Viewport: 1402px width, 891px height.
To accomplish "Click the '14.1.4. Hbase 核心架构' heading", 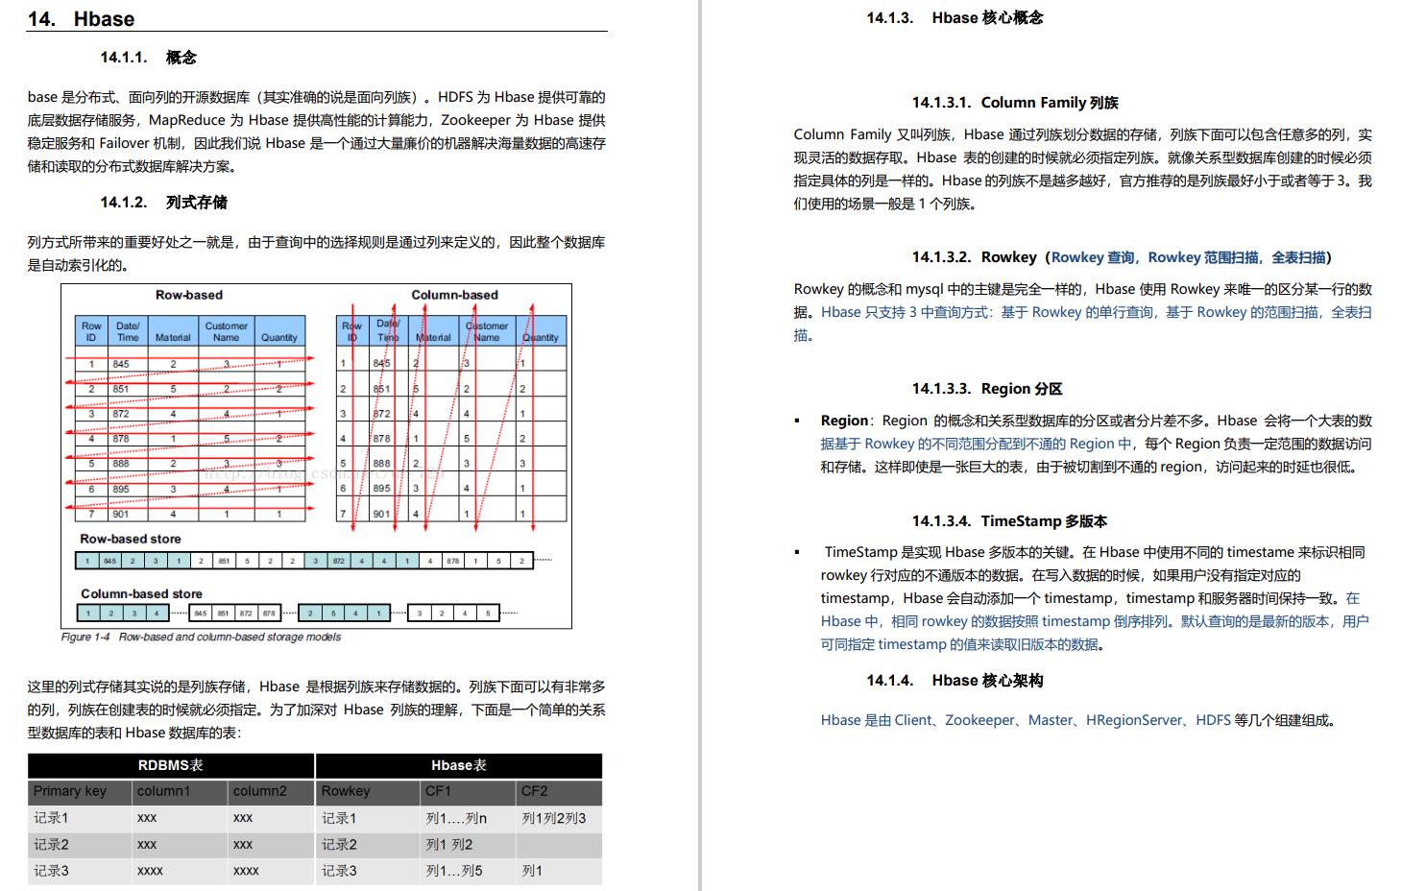I will (955, 681).
